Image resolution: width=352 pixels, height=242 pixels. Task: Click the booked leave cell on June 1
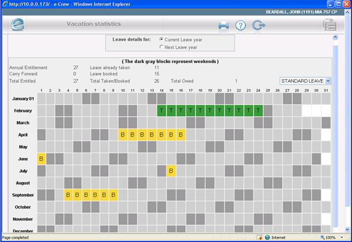41,159
